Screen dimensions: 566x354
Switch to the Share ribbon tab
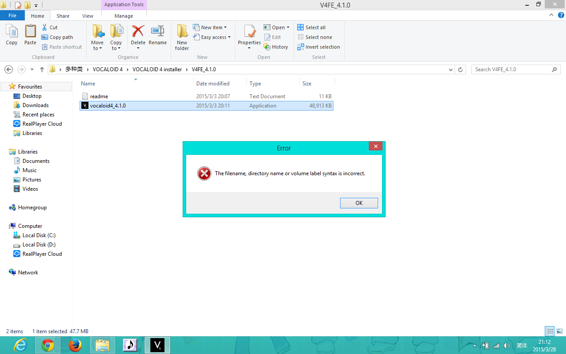pyautogui.click(x=63, y=16)
